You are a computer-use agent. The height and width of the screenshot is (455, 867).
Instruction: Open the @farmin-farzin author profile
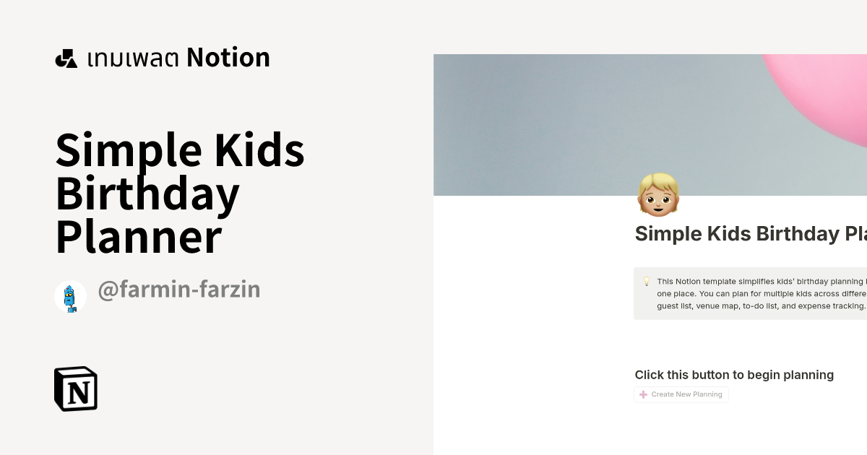(179, 290)
